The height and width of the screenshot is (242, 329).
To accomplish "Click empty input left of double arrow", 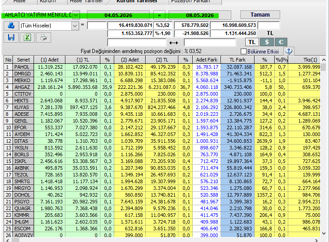I will 137,43.
